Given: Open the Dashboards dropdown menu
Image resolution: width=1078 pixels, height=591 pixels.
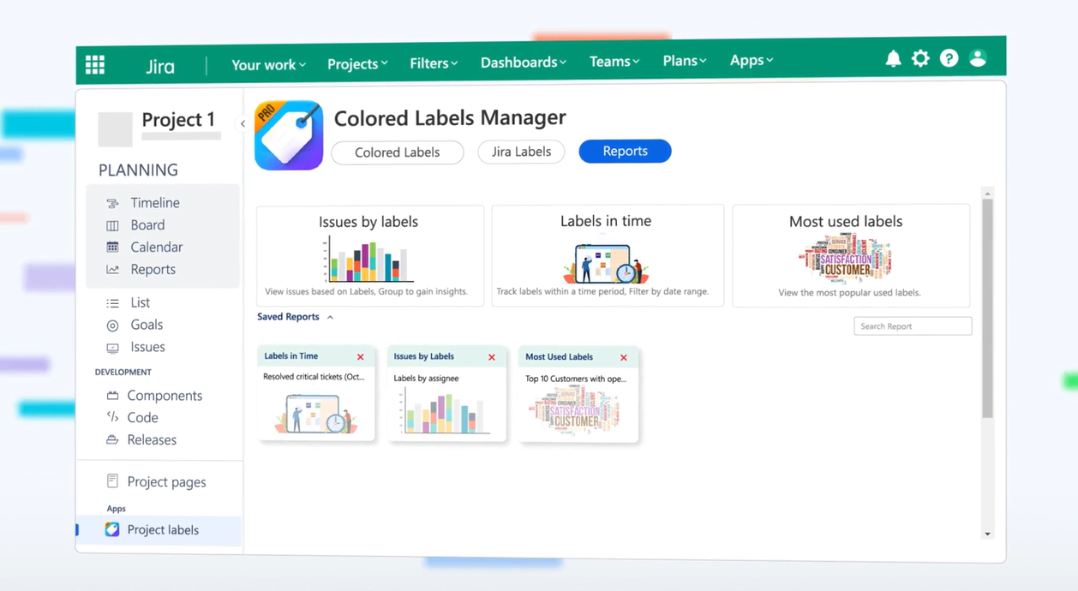Looking at the screenshot, I should coord(523,63).
